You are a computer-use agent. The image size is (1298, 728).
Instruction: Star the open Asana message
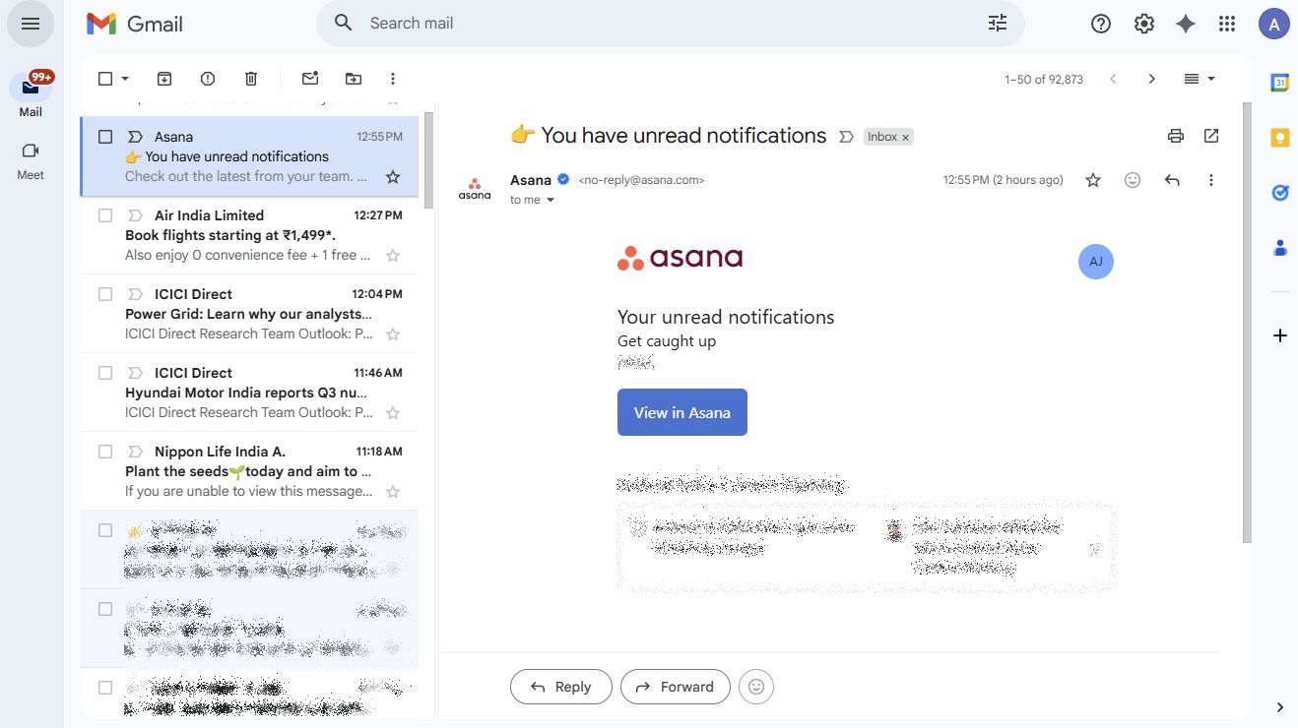coord(1093,180)
